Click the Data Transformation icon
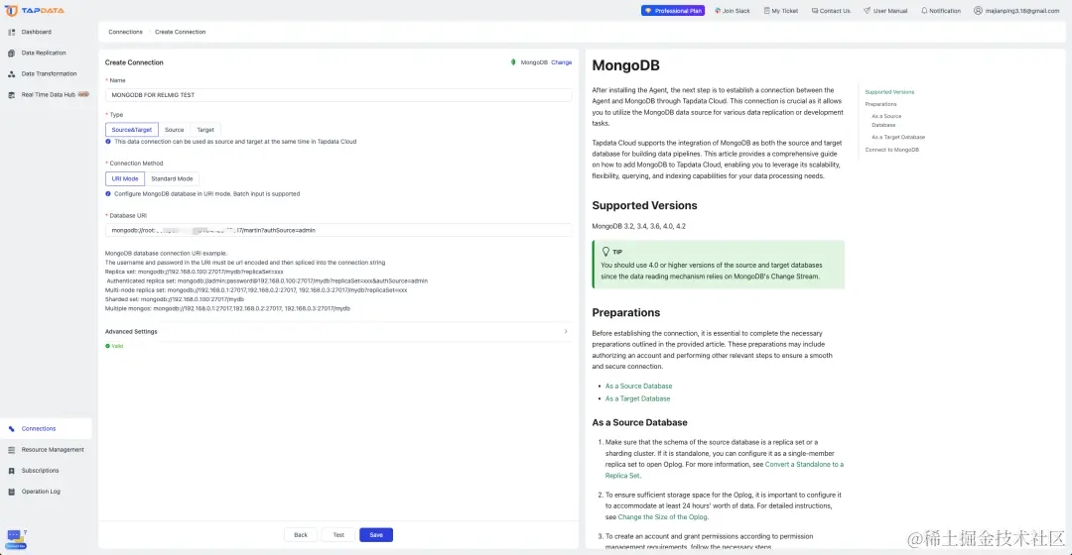 click(x=12, y=73)
